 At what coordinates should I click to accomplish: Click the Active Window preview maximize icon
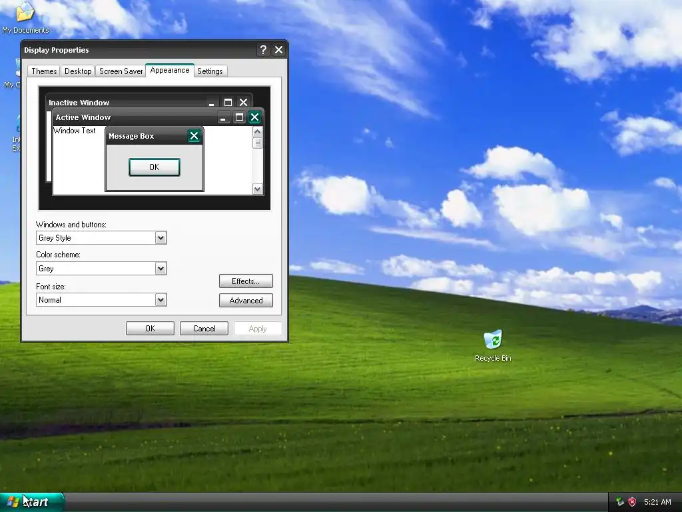tap(239, 117)
